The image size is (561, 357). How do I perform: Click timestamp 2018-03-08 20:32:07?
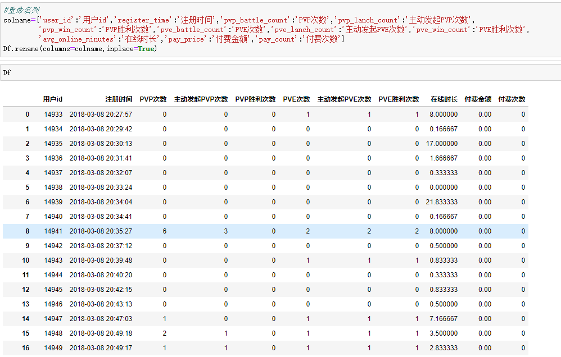[x=101, y=173]
